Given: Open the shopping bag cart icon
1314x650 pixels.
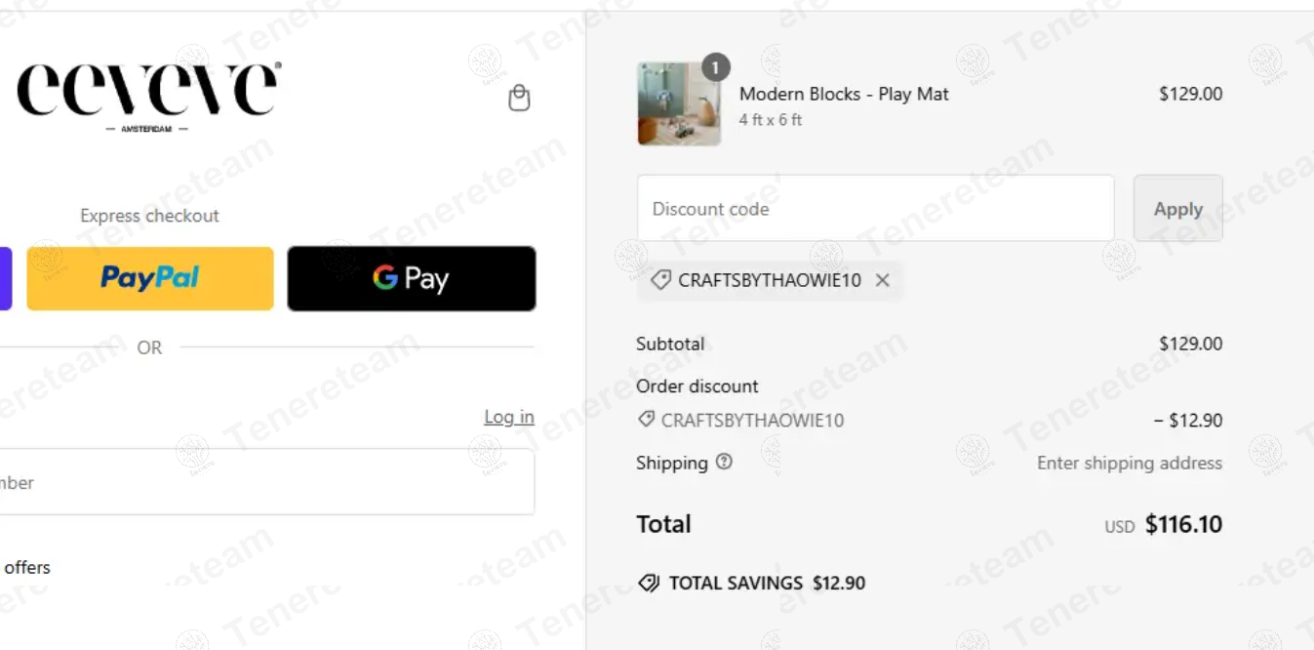Looking at the screenshot, I should (519, 98).
